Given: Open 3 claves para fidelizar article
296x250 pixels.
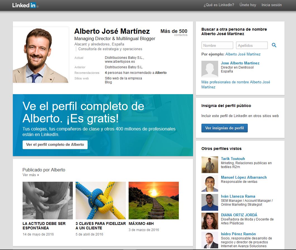Looking at the screenshot, I should (101, 226).
